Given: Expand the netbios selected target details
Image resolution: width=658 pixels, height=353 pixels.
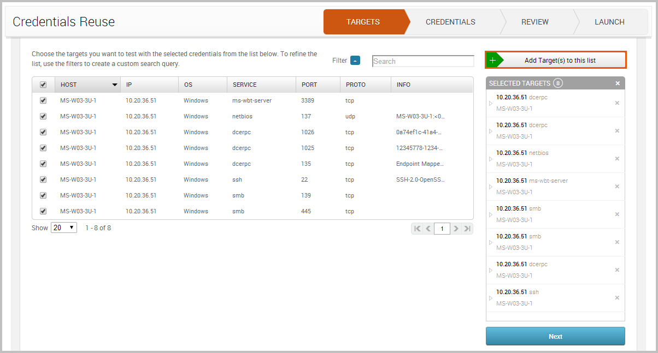Looking at the screenshot, I should [x=491, y=159].
